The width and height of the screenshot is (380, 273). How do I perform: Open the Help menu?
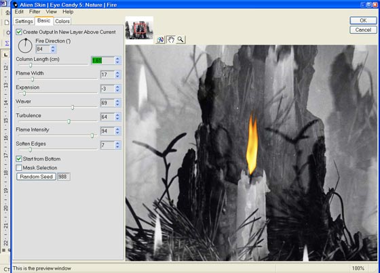[x=68, y=12]
